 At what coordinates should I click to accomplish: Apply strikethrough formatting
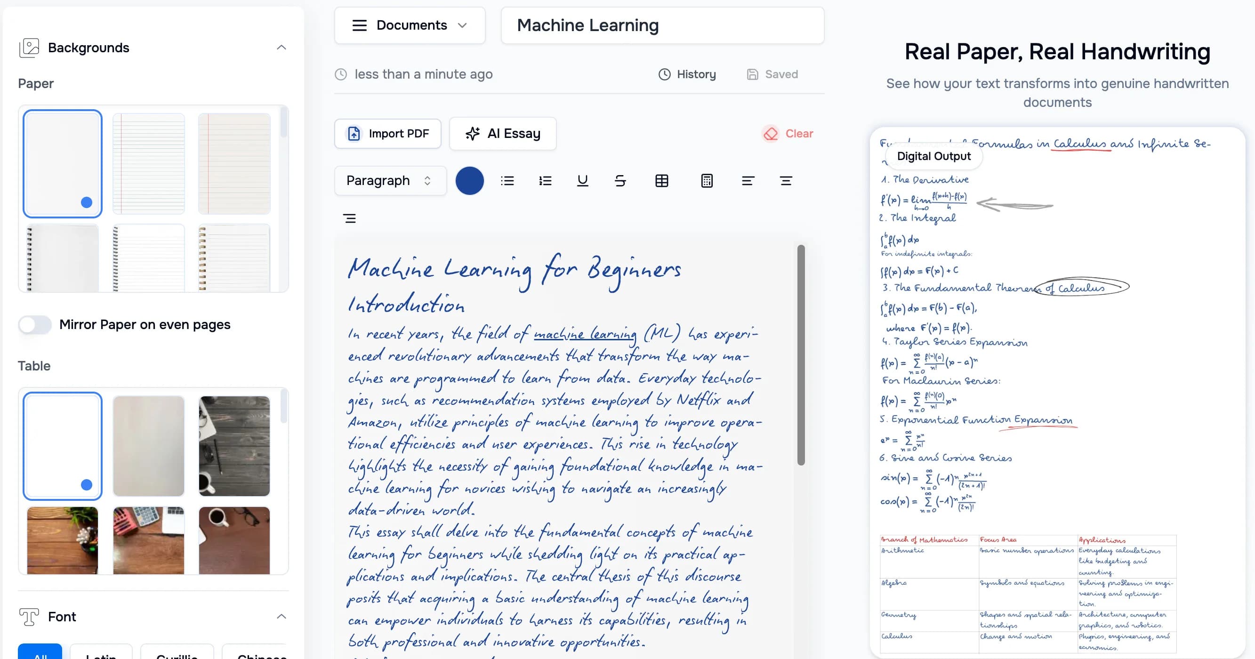(620, 181)
